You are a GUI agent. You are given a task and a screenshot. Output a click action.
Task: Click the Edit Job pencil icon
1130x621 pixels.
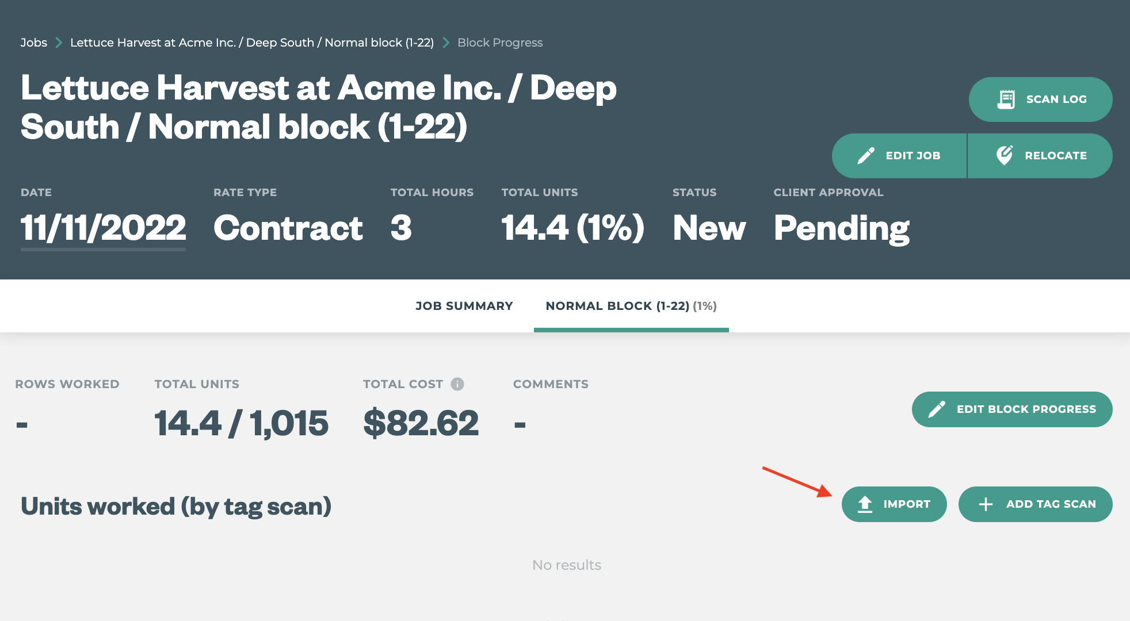point(866,156)
